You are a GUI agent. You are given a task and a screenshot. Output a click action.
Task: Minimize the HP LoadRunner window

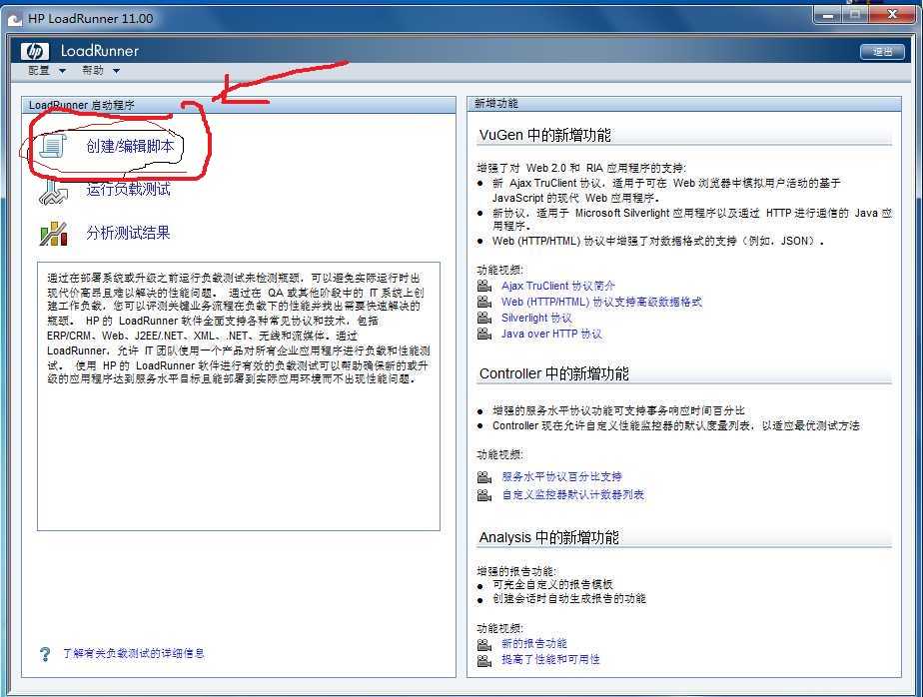pyautogui.click(x=828, y=14)
